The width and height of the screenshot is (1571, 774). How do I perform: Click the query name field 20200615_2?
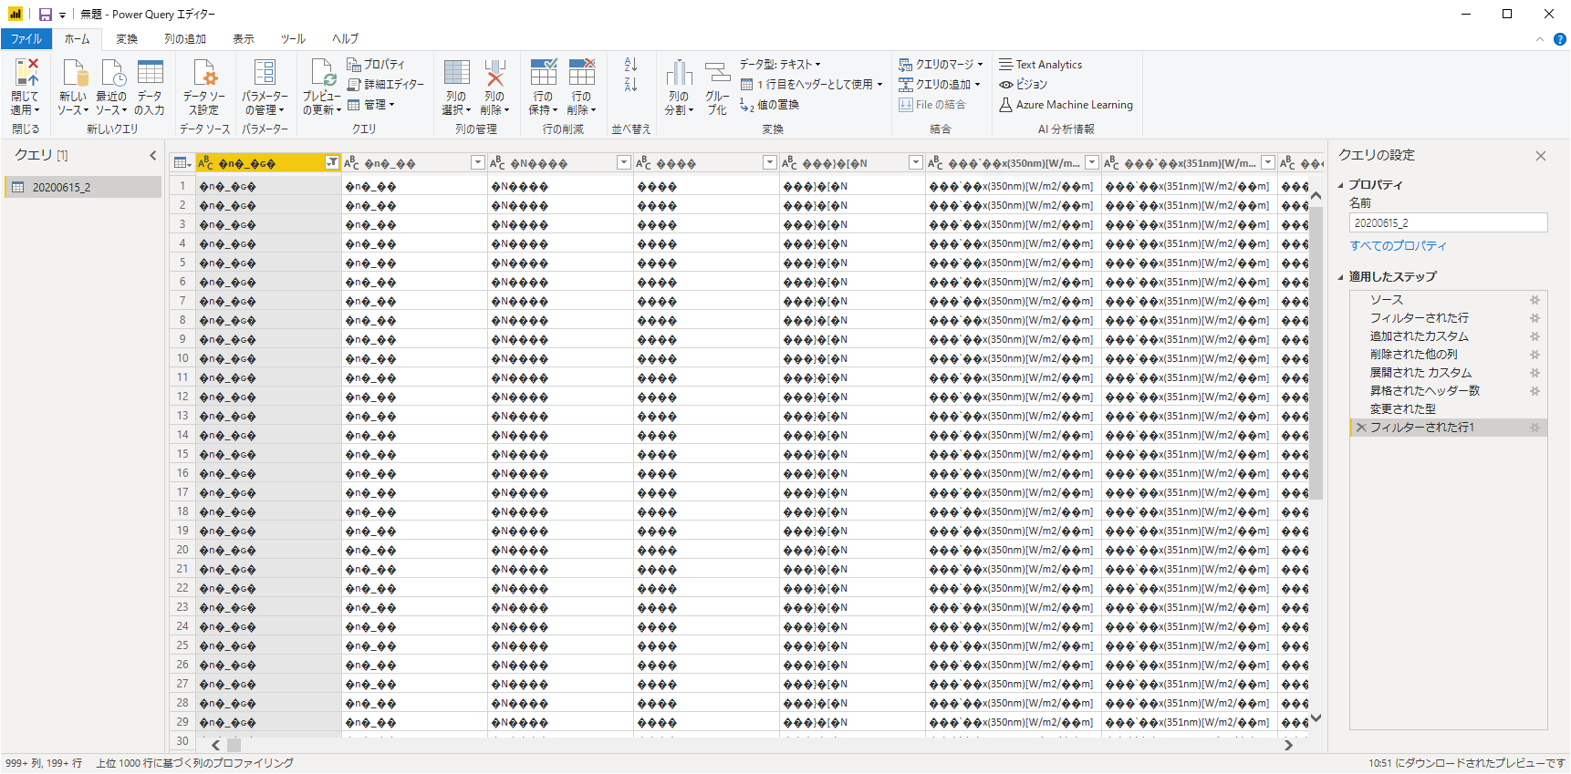point(1448,223)
